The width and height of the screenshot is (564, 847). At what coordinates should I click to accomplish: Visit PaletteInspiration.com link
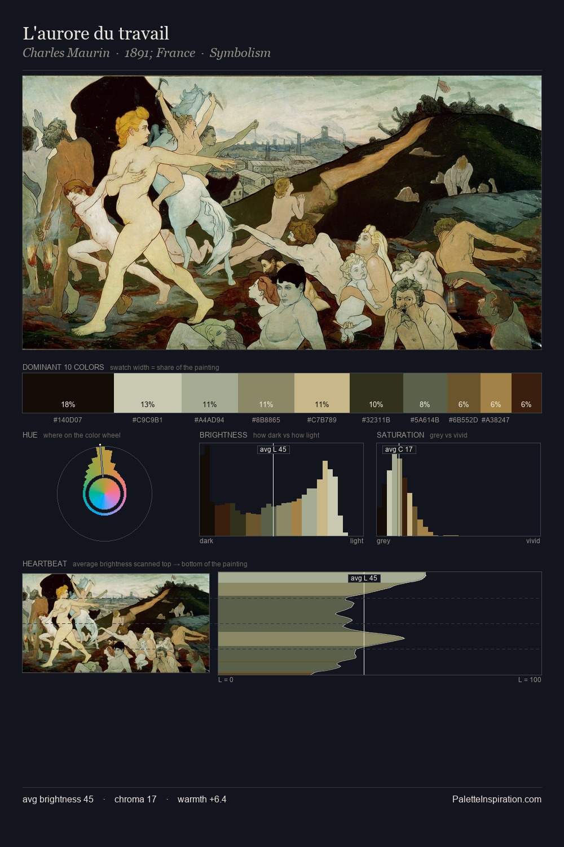tap(497, 799)
